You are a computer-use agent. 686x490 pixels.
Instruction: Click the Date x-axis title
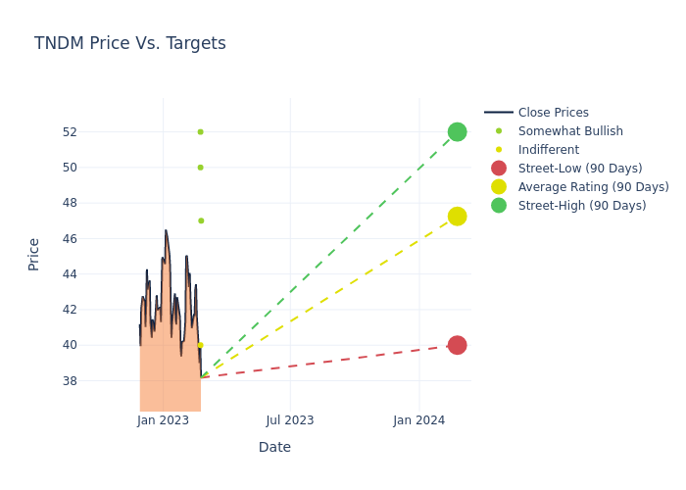coord(274,447)
